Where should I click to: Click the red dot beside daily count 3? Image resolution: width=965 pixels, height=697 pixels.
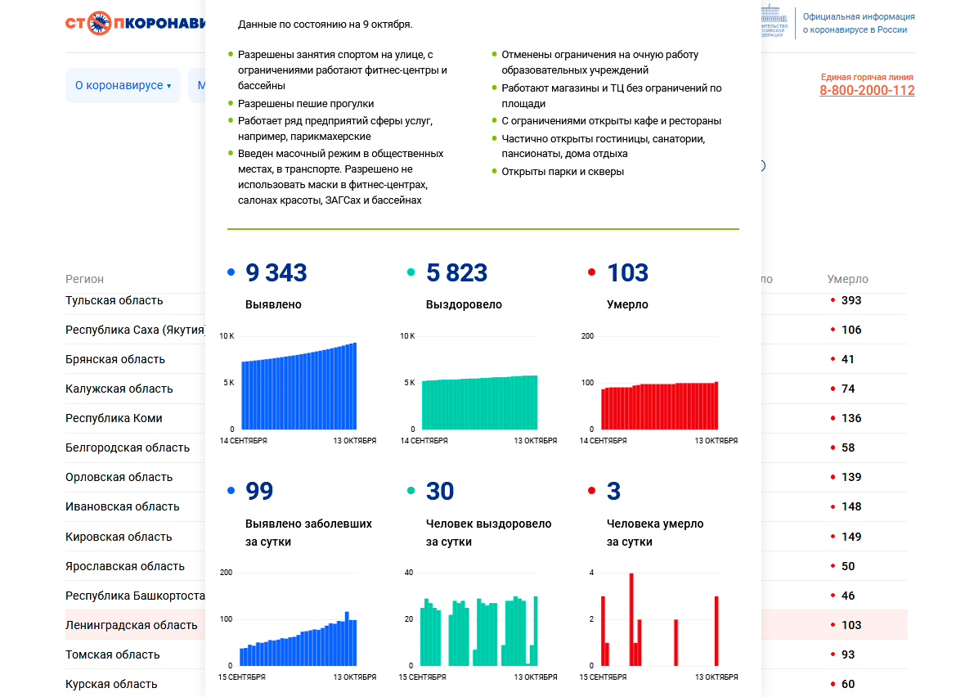coord(591,491)
